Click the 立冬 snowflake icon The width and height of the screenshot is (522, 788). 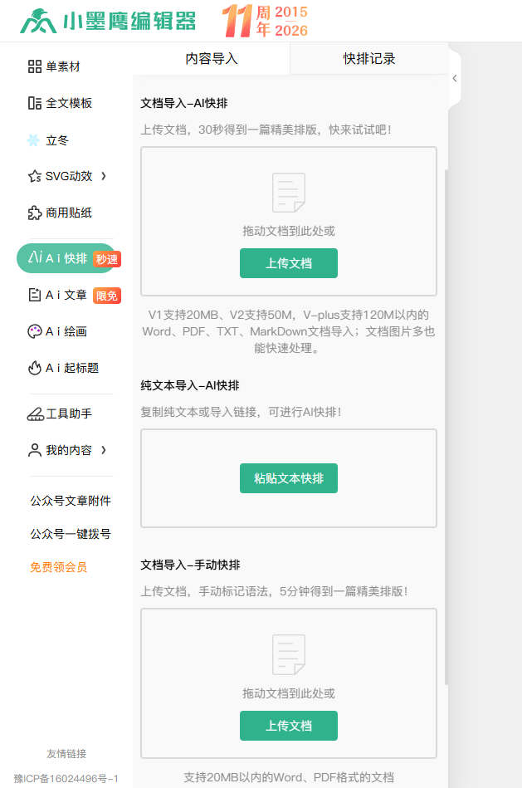pyautogui.click(x=34, y=140)
